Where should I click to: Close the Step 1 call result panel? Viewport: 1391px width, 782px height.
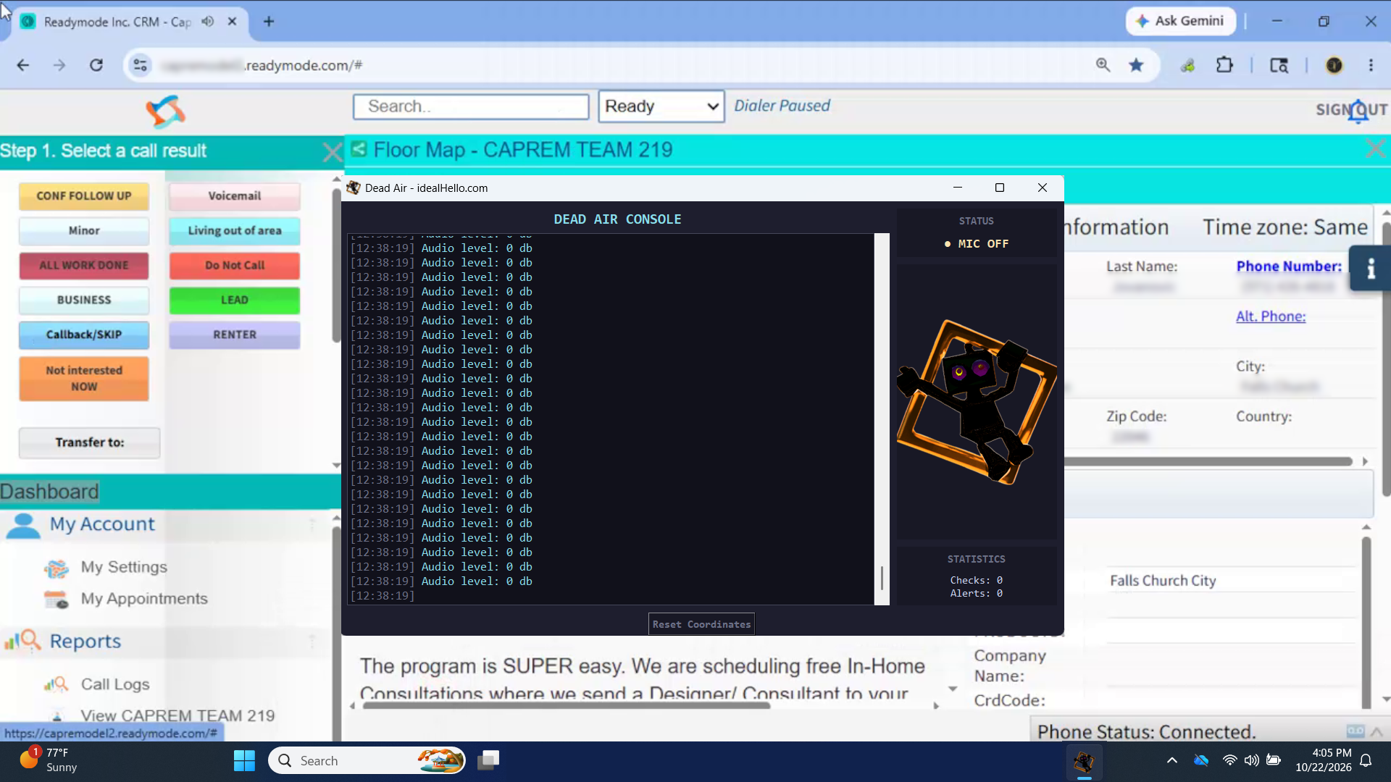(332, 152)
